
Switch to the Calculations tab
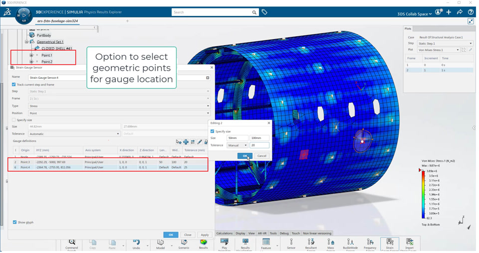coord(224,234)
